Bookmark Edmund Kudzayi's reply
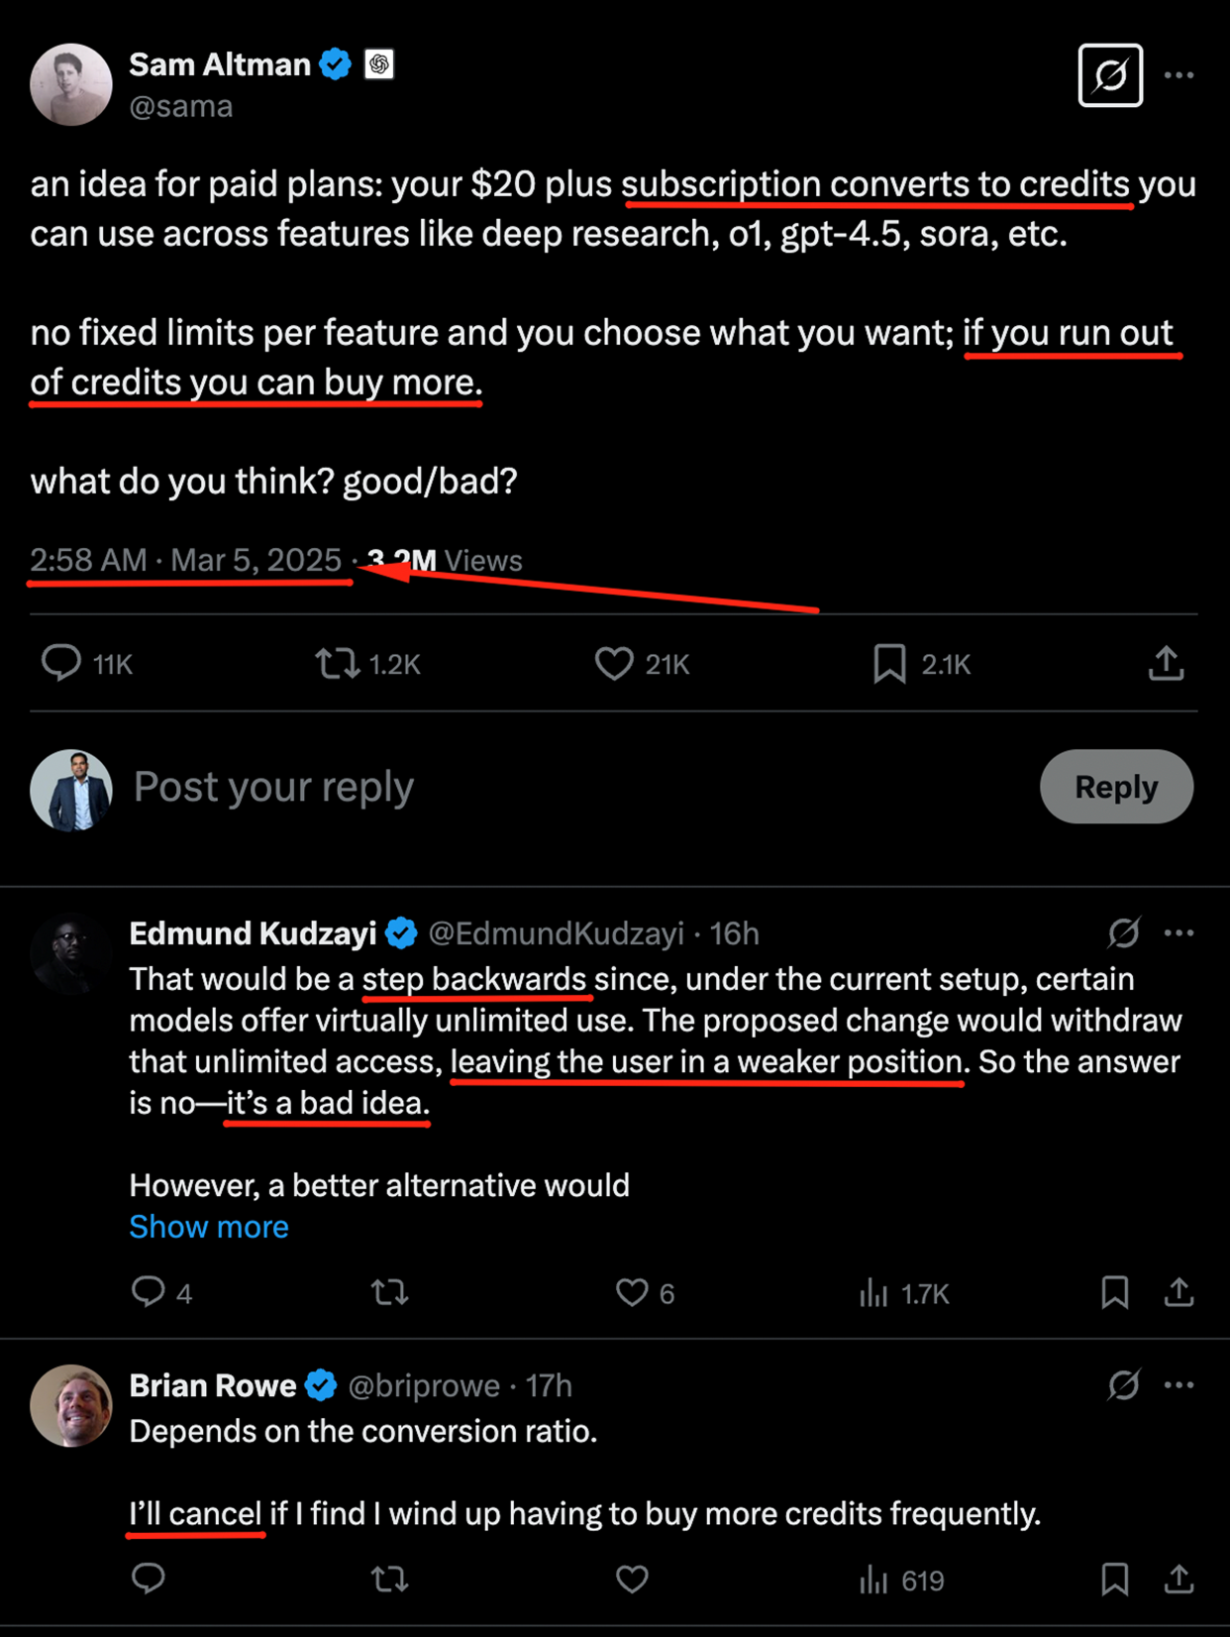Image resolution: width=1230 pixels, height=1637 pixels. 1115,1292
